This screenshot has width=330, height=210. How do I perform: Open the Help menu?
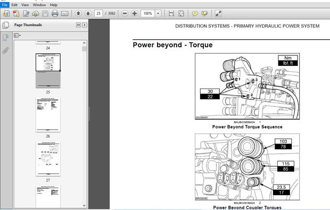tap(53, 5)
